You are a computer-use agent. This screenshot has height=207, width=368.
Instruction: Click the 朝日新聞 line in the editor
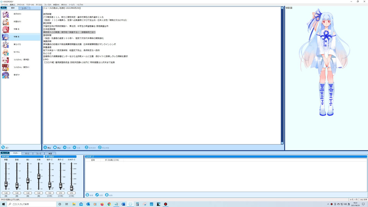(47, 23)
